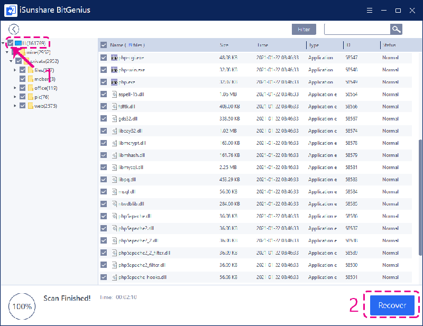Select the web folder icon

(31, 106)
